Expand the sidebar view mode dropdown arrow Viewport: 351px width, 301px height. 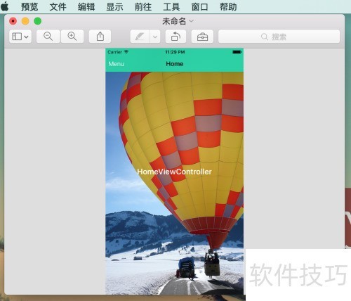[27, 37]
